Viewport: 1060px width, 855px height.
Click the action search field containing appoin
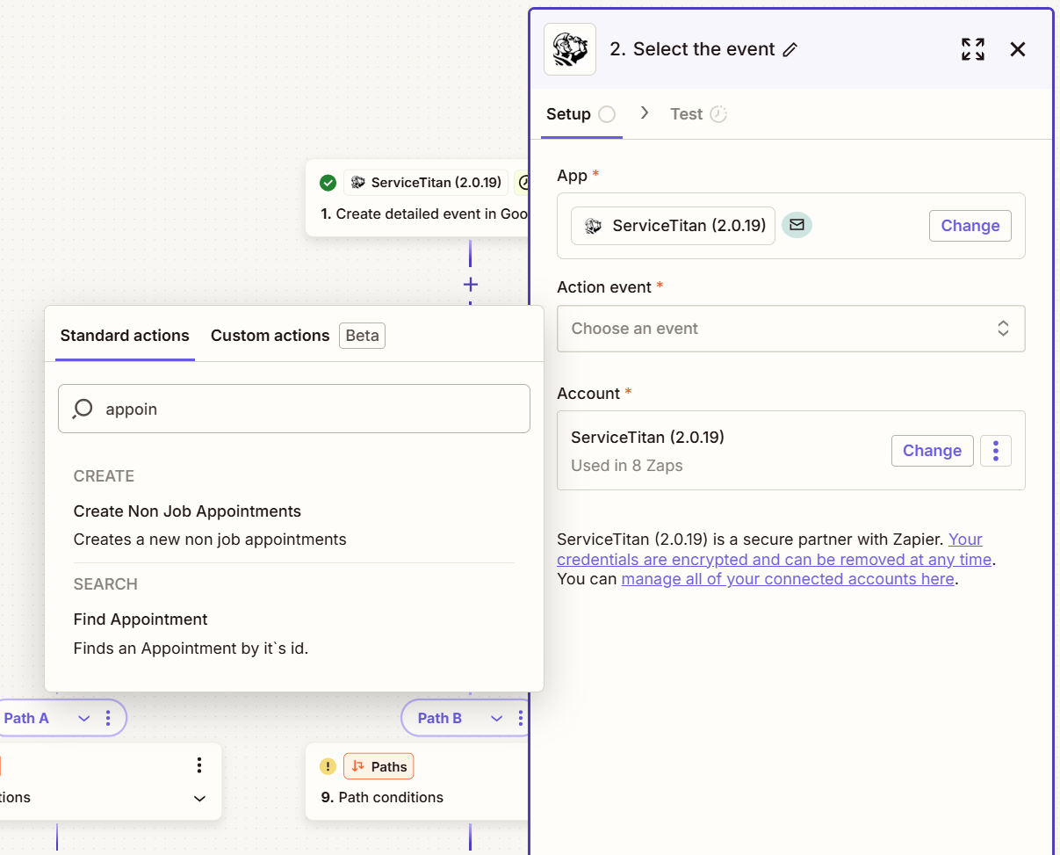(x=294, y=409)
